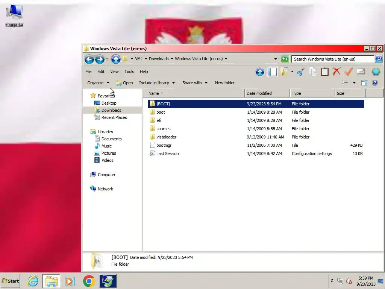The image size is (385, 289).
Task: Select the bootmgr file
Action: (x=164, y=145)
